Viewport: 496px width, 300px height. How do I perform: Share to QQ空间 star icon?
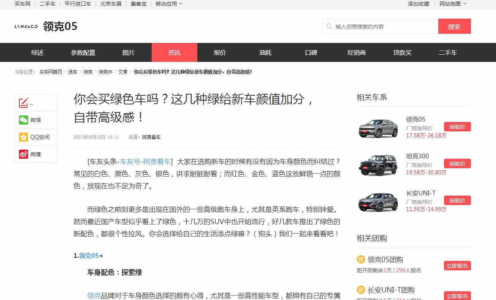coord(24,137)
